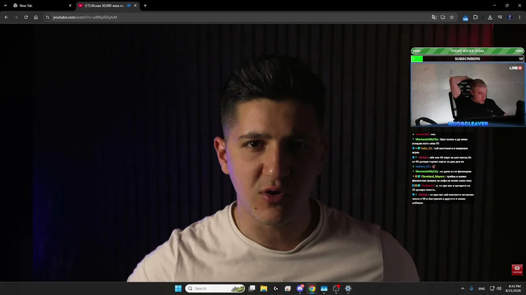This screenshot has width=526, height=295.
Task: Open OBS Studio from taskbar
Action: 336,288
